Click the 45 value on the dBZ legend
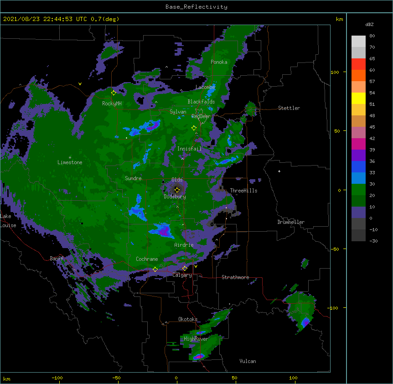The height and width of the screenshot is (384, 393). click(x=372, y=127)
